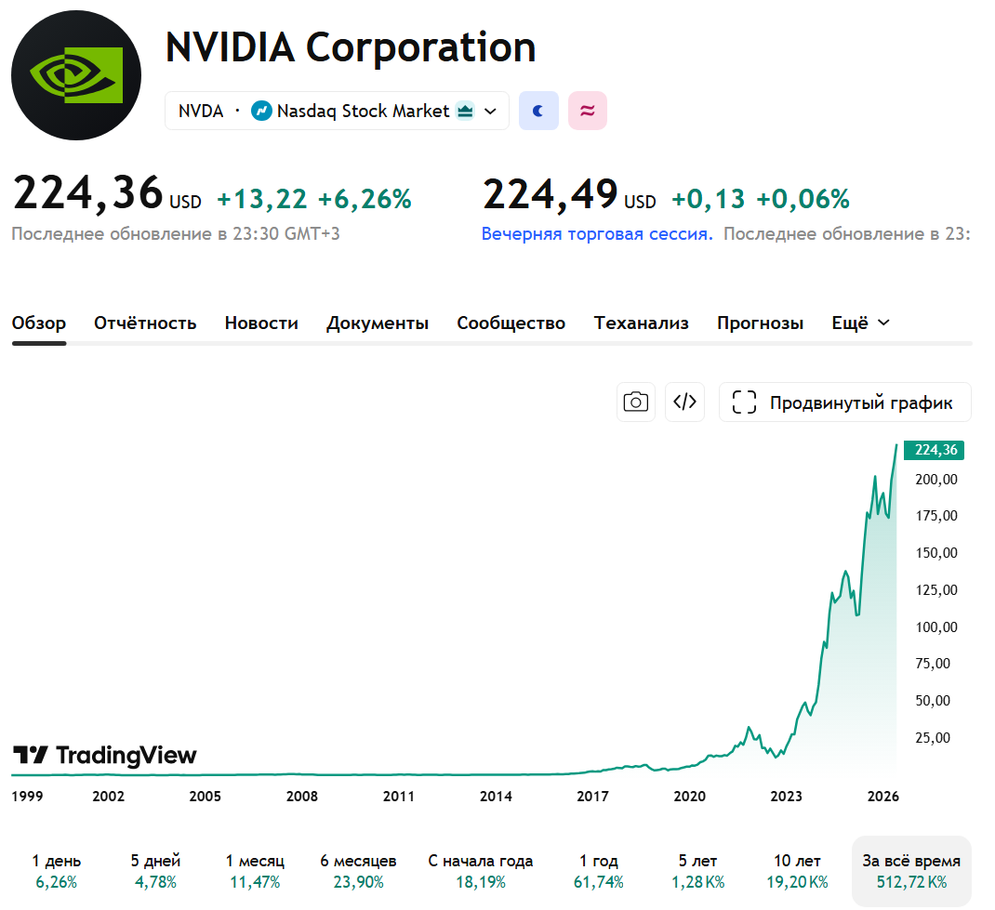Click the 224,36 price label on chart axis
The image size is (995, 910).
pos(934,450)
